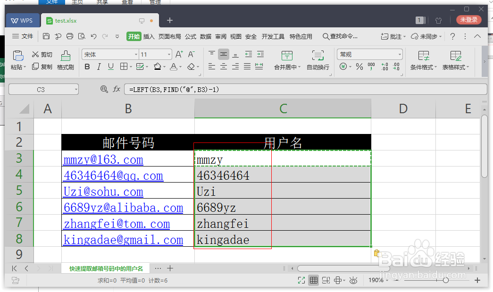Viewport: 493px width, 292px height.
Task: Decrease indent icon
Action: tap(248, 54)
